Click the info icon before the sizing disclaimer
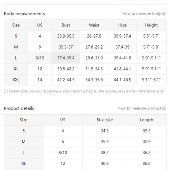 pos(6,91)
